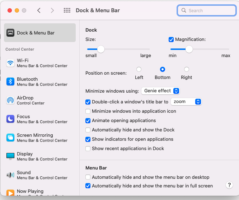This screenshot has height=200, width=239.
Task: Click inside the Search field
Action: (207, 10)
